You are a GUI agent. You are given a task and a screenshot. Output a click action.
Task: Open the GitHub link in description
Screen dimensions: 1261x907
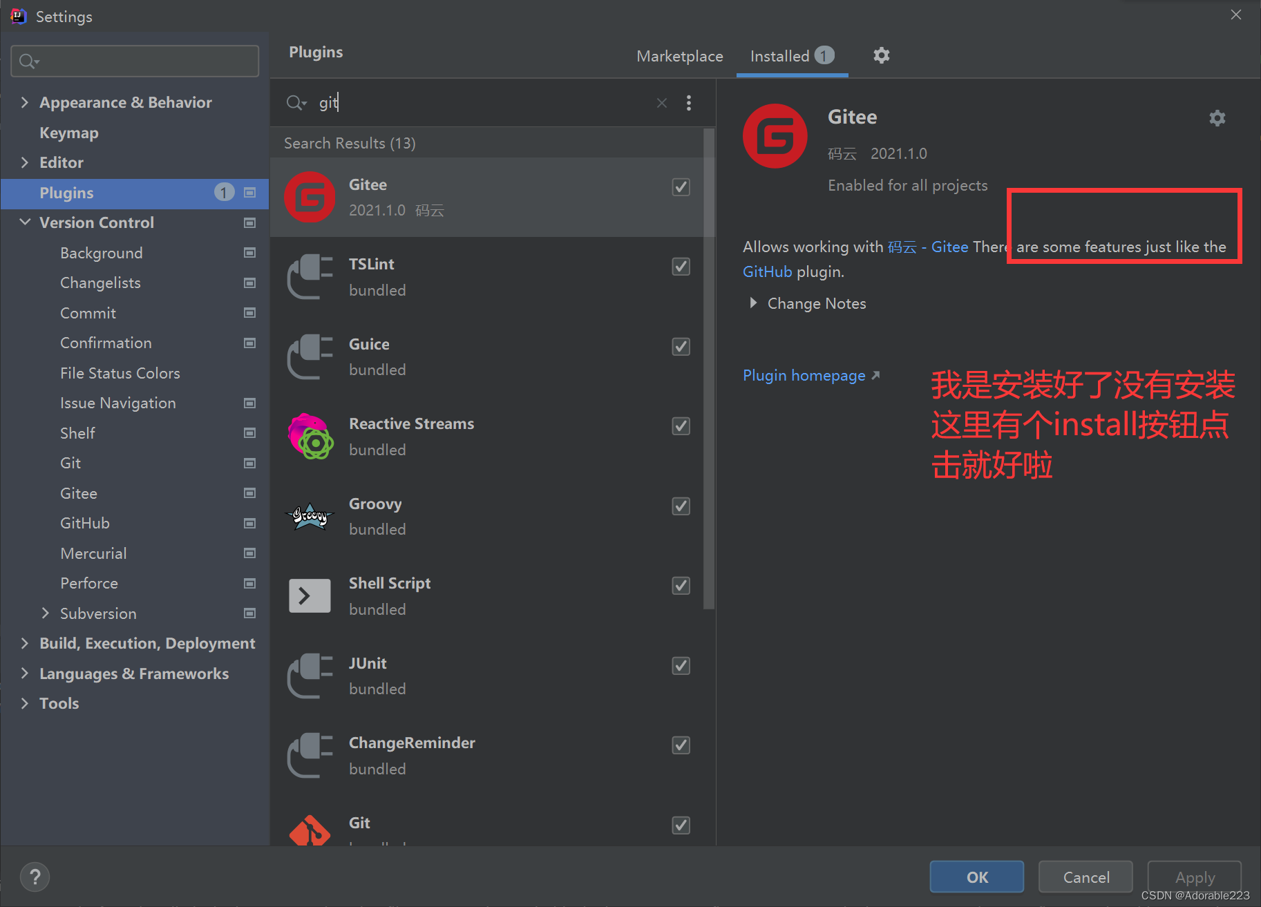767,271
